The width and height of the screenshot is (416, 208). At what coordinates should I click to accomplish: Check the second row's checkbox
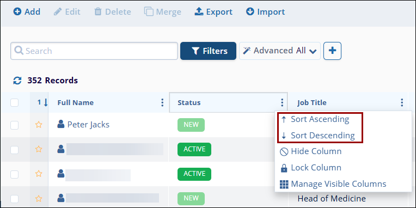pos(14,150)
